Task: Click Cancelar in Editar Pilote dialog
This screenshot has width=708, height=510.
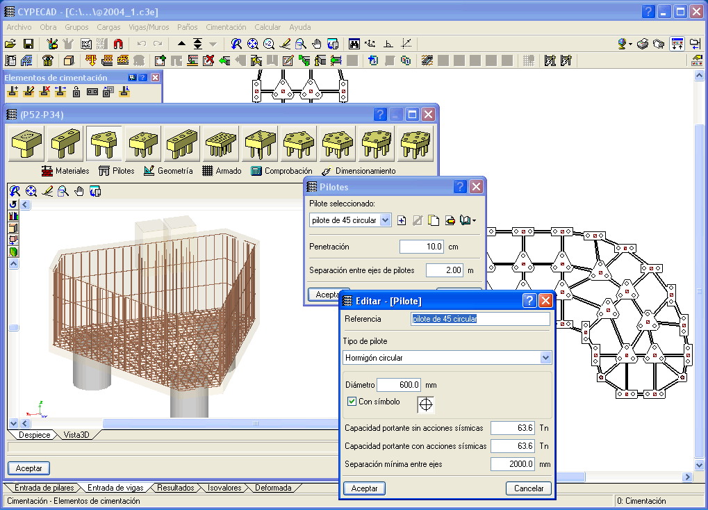Action: click(x=529, y=488)
